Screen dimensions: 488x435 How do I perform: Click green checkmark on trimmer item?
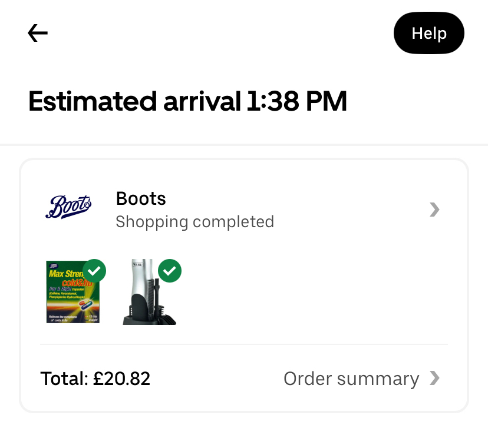[170, 271]
